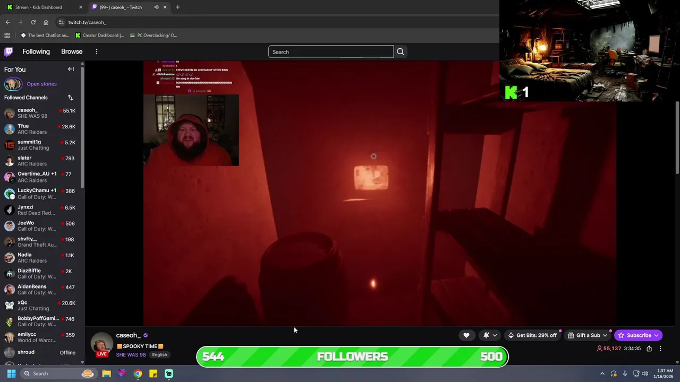Click the SHE WAS 98 game link
The image size is (680, 382).
(131, 355)
